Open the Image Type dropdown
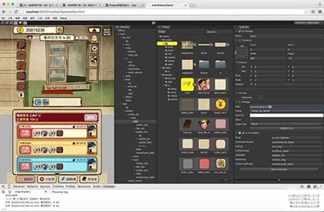 tap(286, 124)
